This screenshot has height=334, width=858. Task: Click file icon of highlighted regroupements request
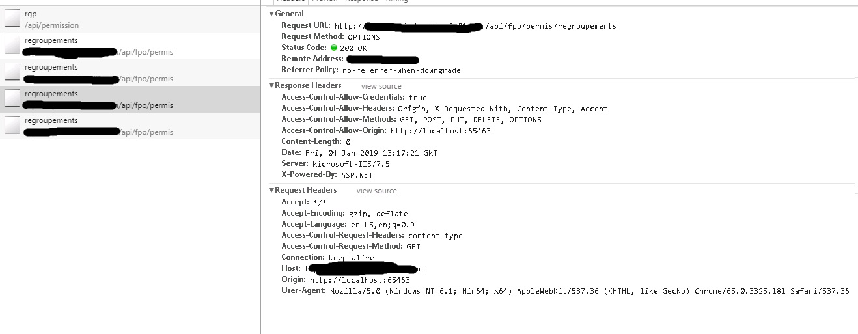pos(12,99)
